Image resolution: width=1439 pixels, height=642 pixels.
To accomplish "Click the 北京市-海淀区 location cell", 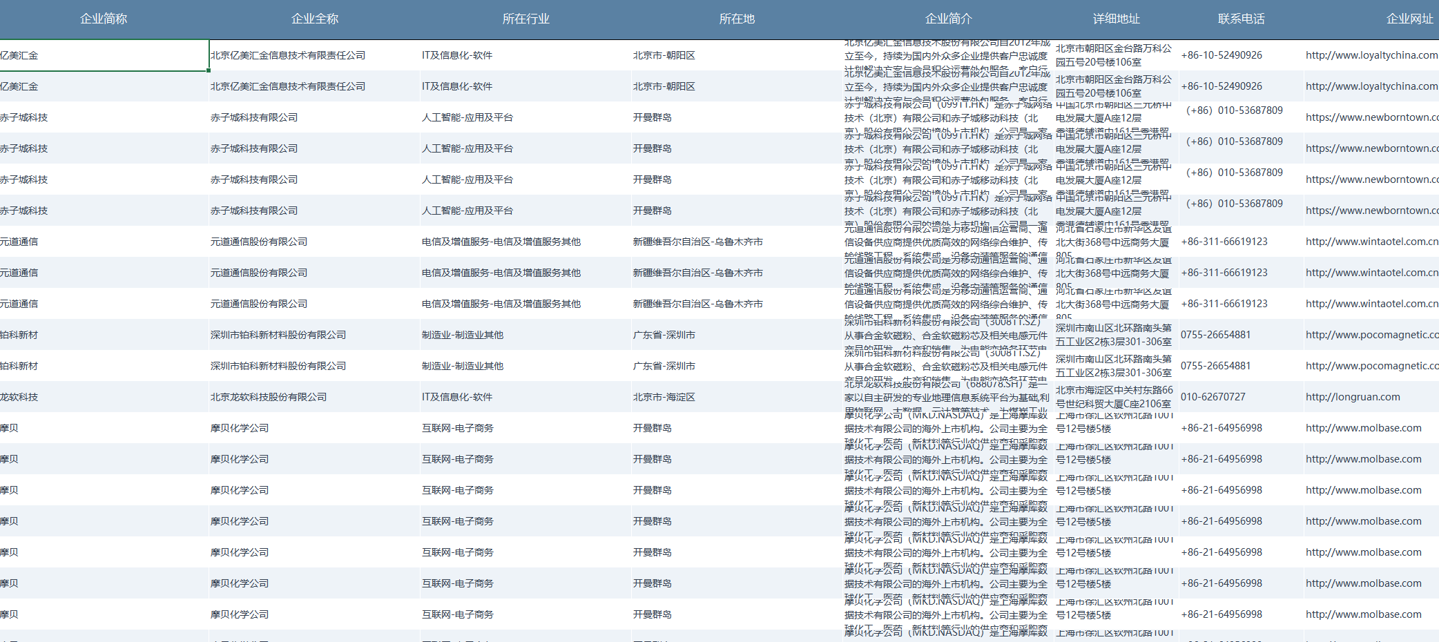I will (737, 397).
